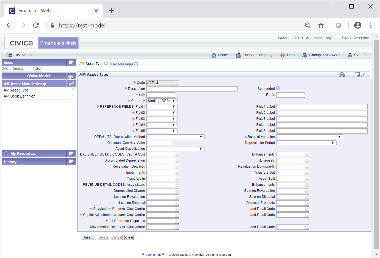Open lookup for Acquisitions revenue code
Viewport: 380px width, 258px height.
[x=177, y=185]
